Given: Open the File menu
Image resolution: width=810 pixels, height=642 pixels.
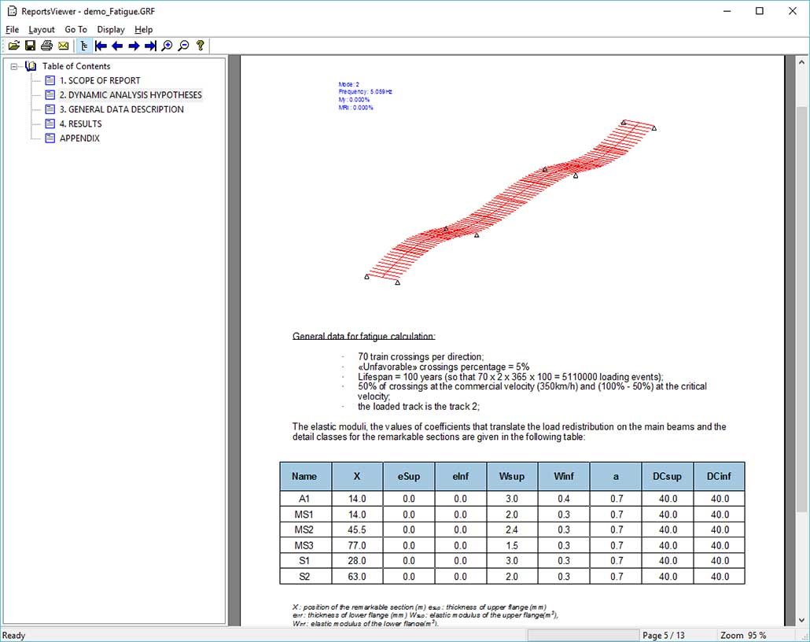Looking at the screenshot, I should point(12,29).
